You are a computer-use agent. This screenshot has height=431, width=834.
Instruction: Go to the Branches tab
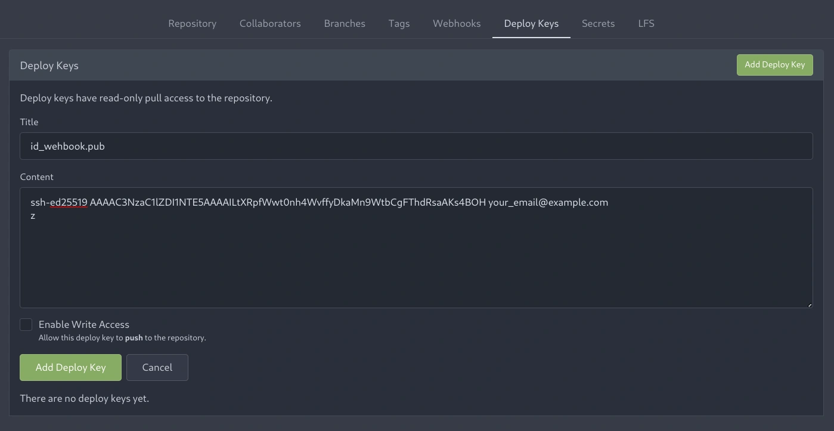coord(345,23)
